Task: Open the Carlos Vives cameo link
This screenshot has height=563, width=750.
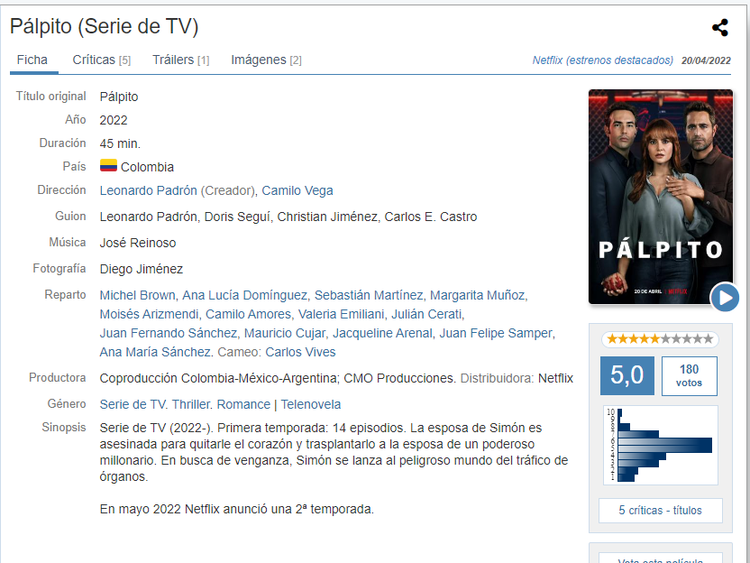Action: [x=300, y=352]
